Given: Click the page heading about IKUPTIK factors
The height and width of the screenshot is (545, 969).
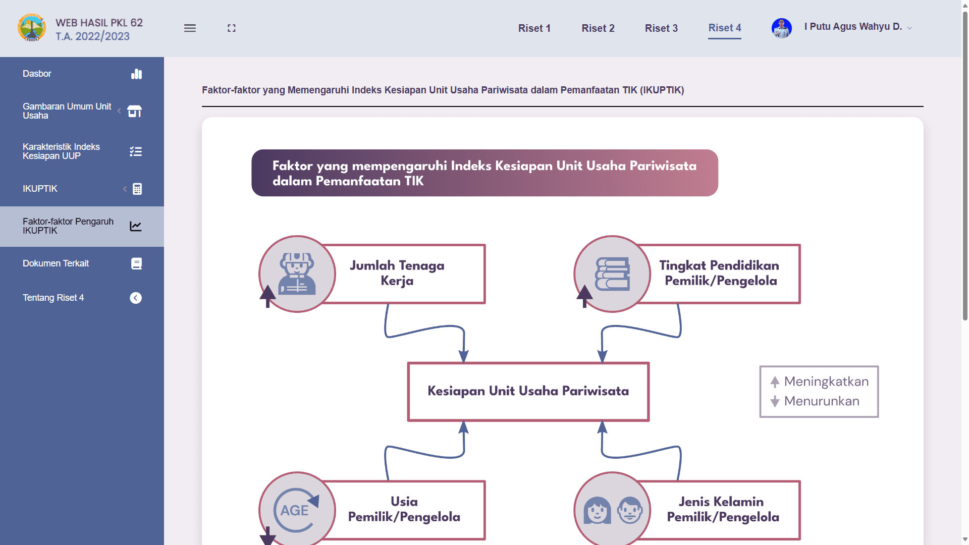Looking at the screenshot, I should point(443,90).
